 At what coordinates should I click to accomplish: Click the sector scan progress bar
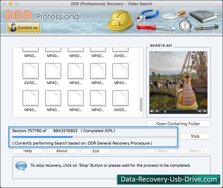(x=94, y=137)
